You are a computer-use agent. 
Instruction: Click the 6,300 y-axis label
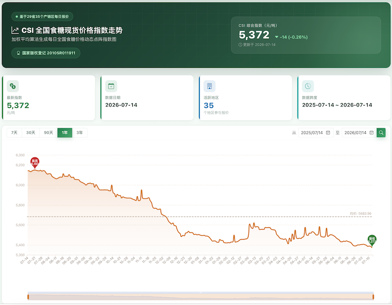coord(20,155)
